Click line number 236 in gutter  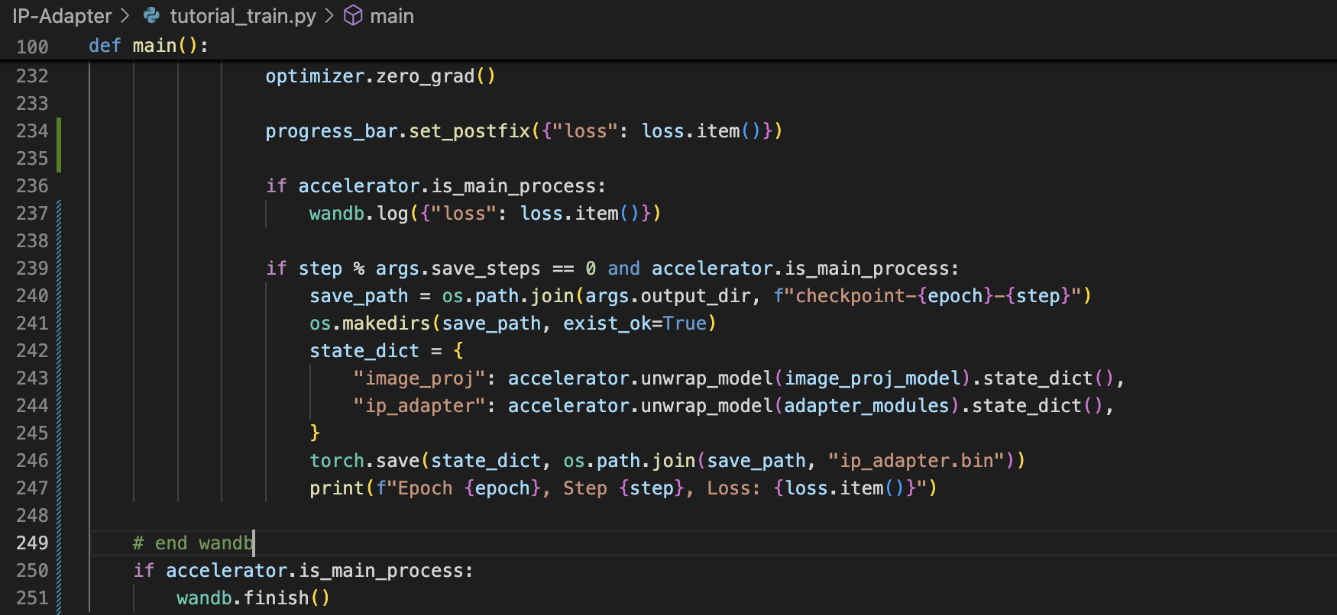32,186
